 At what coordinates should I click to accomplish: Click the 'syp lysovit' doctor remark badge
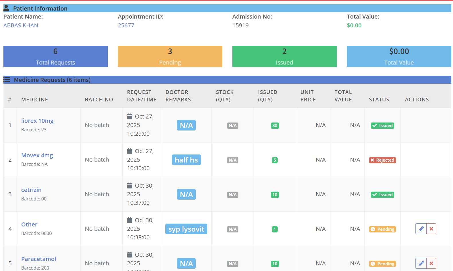(x=186, y=229)
